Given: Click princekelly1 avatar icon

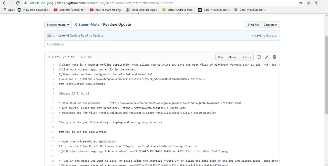Looking at the screenshot, I should point(49,35).
